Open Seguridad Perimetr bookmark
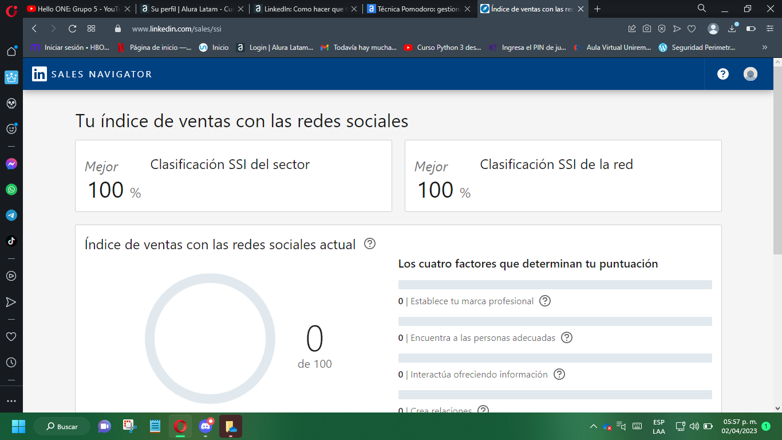This screenshot has height=440, width=782. pyautogui.click(x=697, y=48)
